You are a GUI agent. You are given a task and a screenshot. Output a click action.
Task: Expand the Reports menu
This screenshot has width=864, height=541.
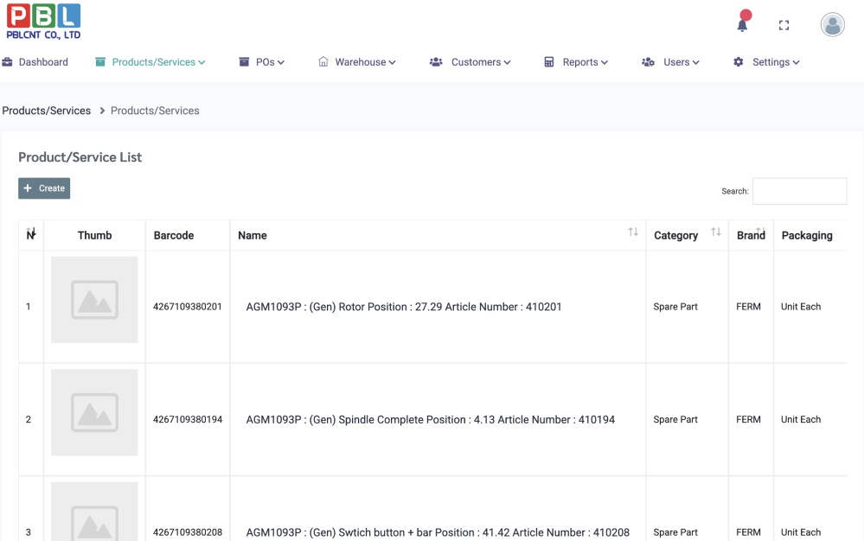[x=576, y=62]
